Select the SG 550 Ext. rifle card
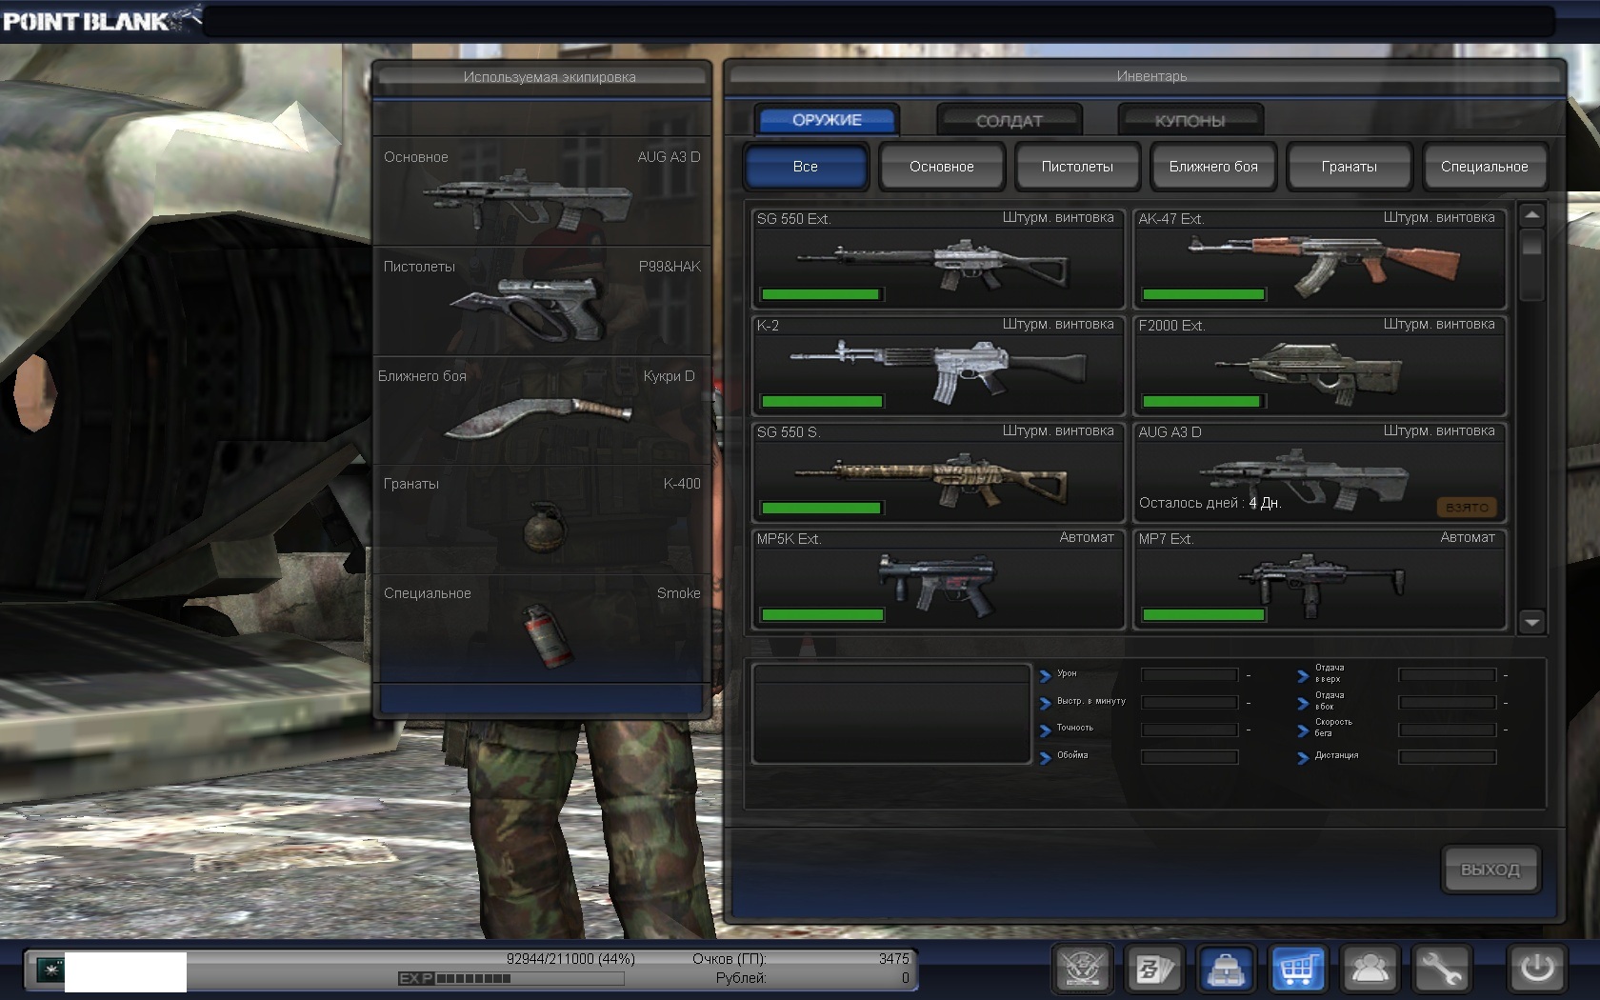 point(938,258)
